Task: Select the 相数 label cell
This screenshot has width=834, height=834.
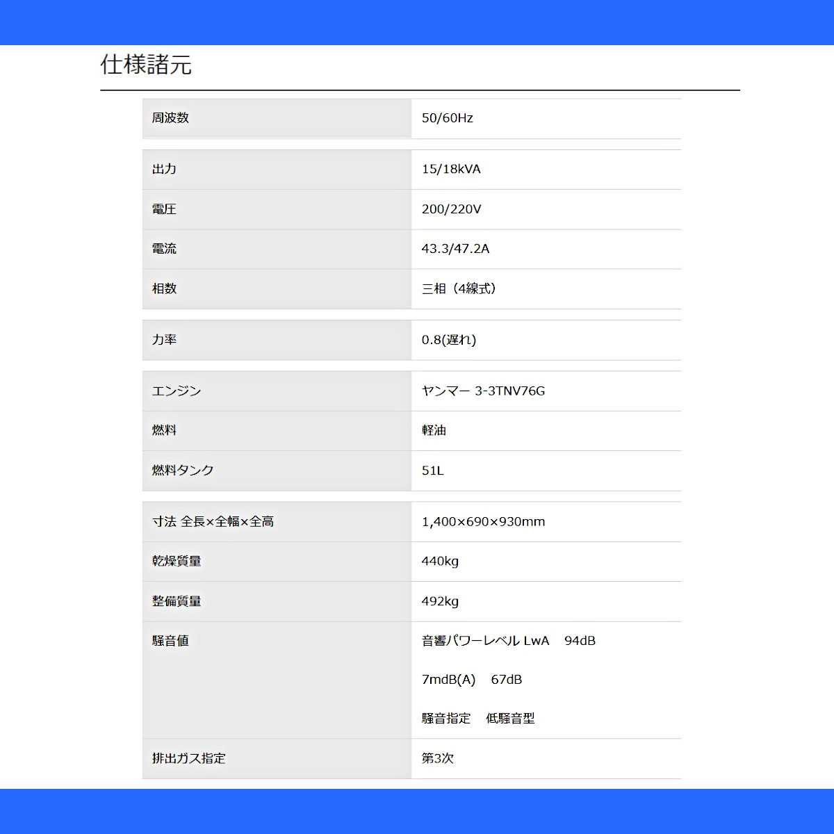Action: coord(277,288)
